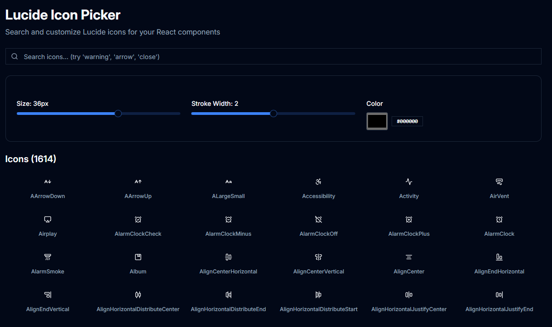
Task: Focus the Search icons input field
Action: tap(273, 56)
